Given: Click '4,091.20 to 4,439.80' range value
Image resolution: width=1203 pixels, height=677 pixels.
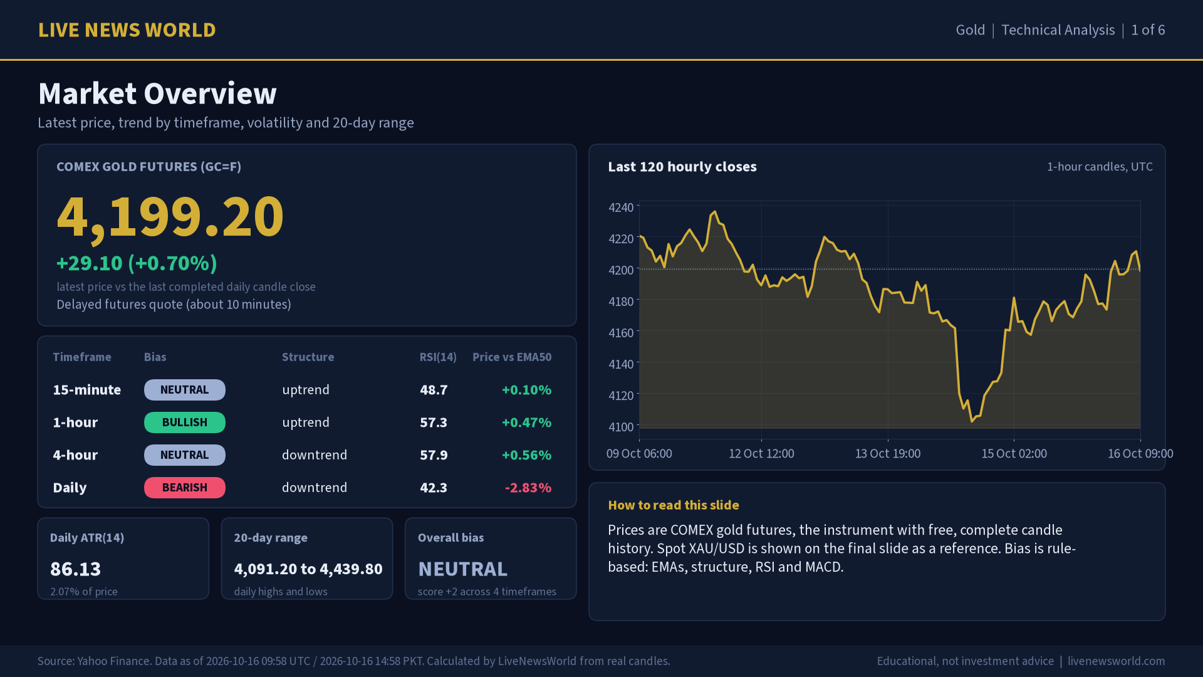Looking at the screenshot, I should tap(308, 569).
